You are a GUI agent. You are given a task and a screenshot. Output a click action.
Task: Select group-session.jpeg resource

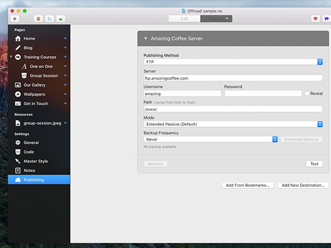point(39,123)
